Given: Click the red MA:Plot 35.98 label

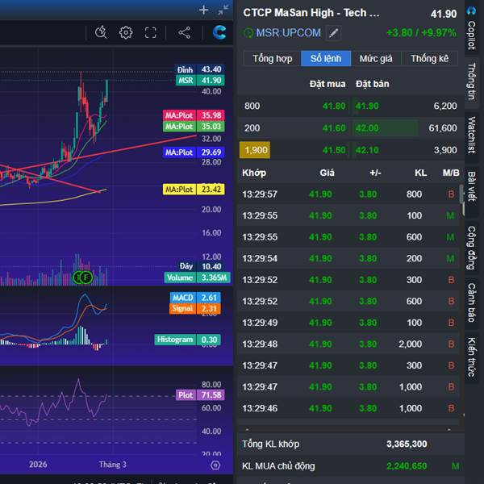Looking at the screenshot, I should point(194,115).
